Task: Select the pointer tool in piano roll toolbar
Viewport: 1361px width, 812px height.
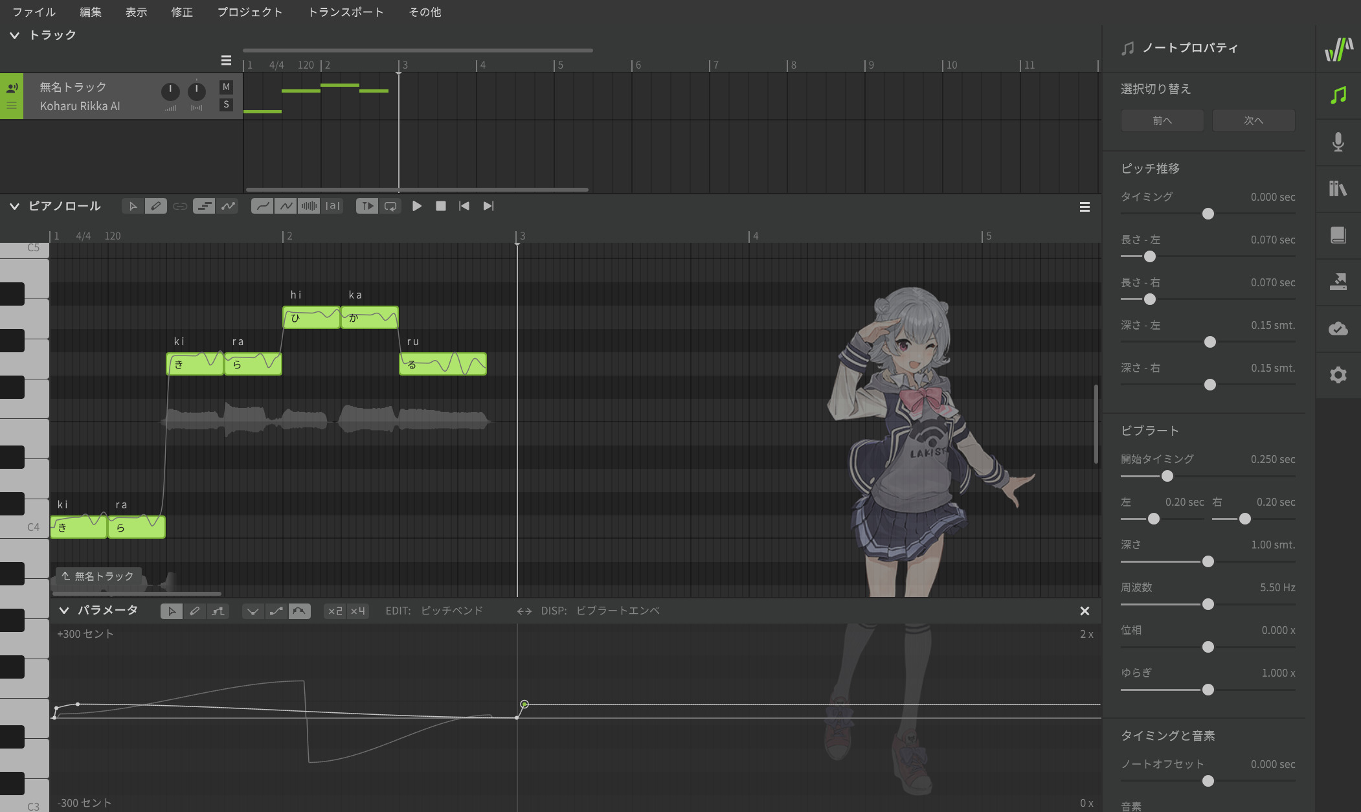Action: [133, 206]
